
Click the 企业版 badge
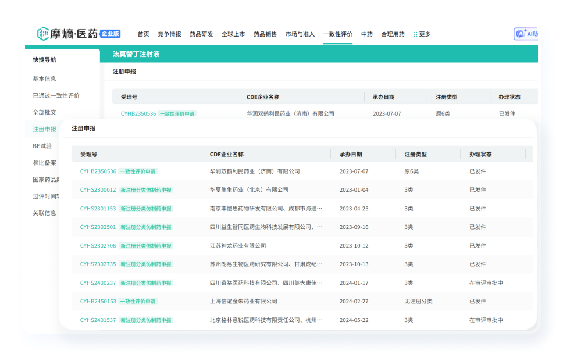point(110,33)
